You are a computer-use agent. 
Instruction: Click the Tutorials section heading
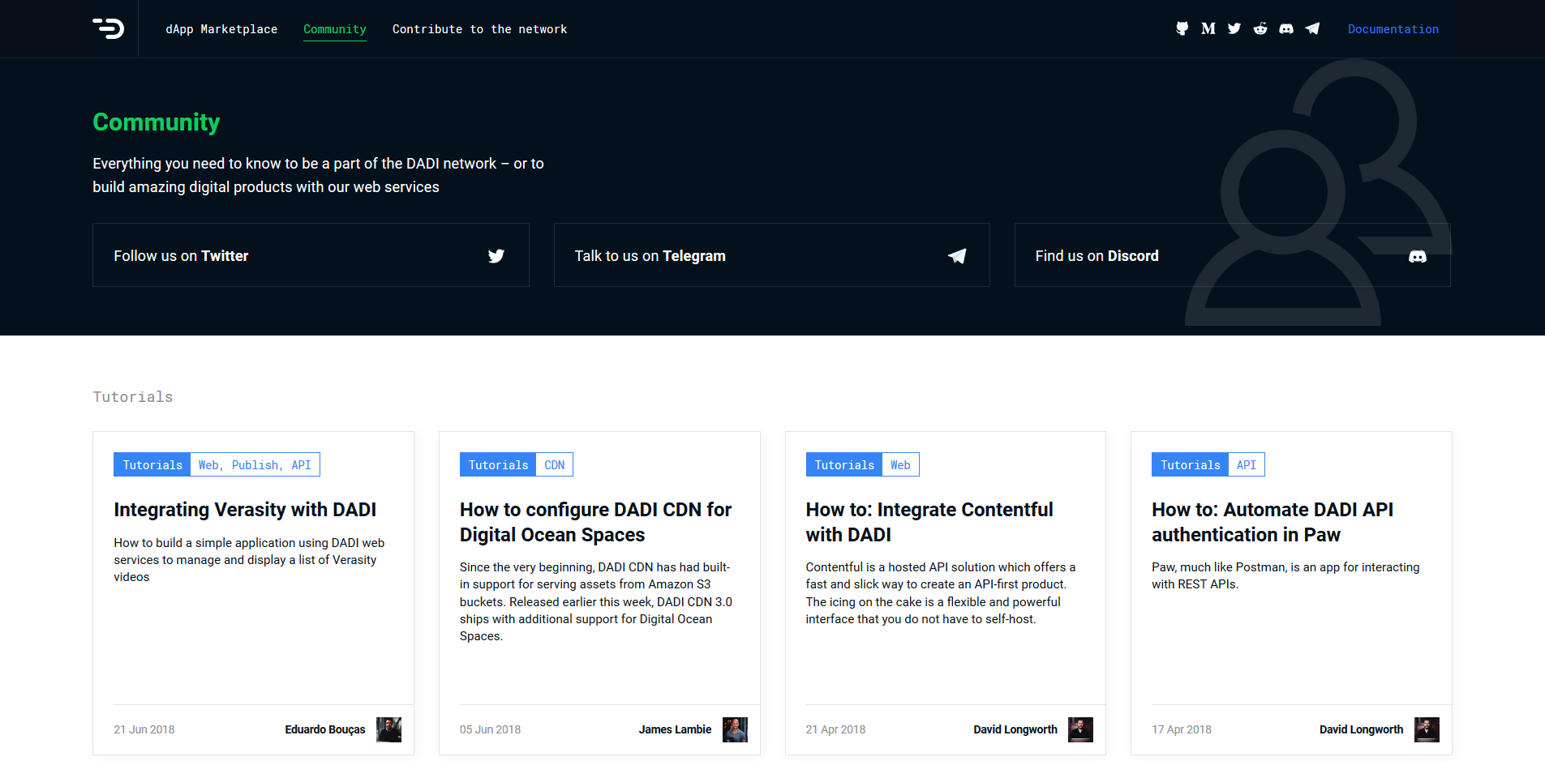pyautogui.click(x=133, y=396)
